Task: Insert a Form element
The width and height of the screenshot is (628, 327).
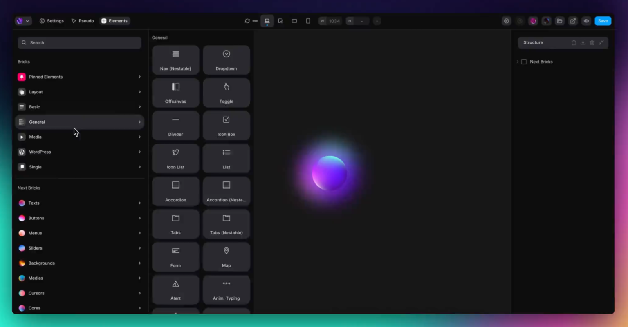Action: [x=175, y=257]
